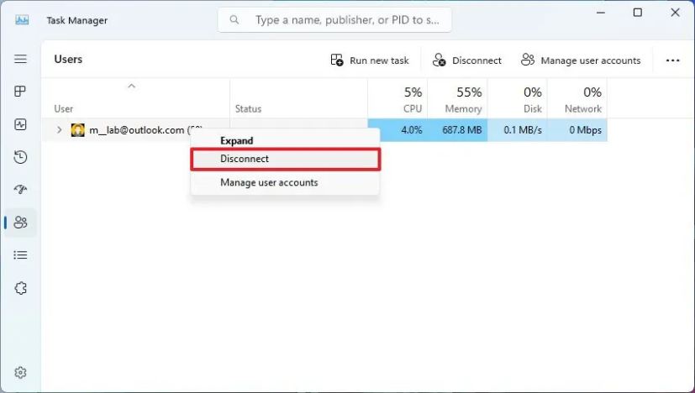Click Disconnect in the top toolbar
Viewport: 695px width, 393px height.
467,60
